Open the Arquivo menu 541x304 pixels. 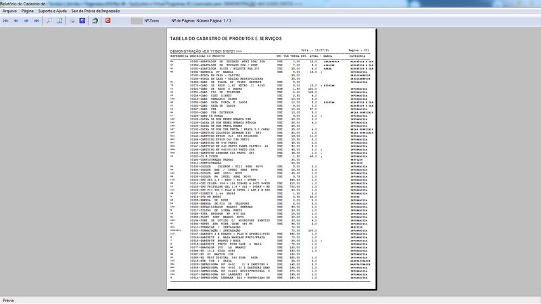(x=9, y=11)
